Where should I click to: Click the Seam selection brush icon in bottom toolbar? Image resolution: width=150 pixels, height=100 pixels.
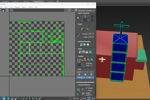pyautogui.click(x=40, y=98)
